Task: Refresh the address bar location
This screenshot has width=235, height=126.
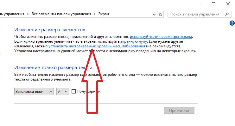Action: pyautogui.click(x=160, y=14)
